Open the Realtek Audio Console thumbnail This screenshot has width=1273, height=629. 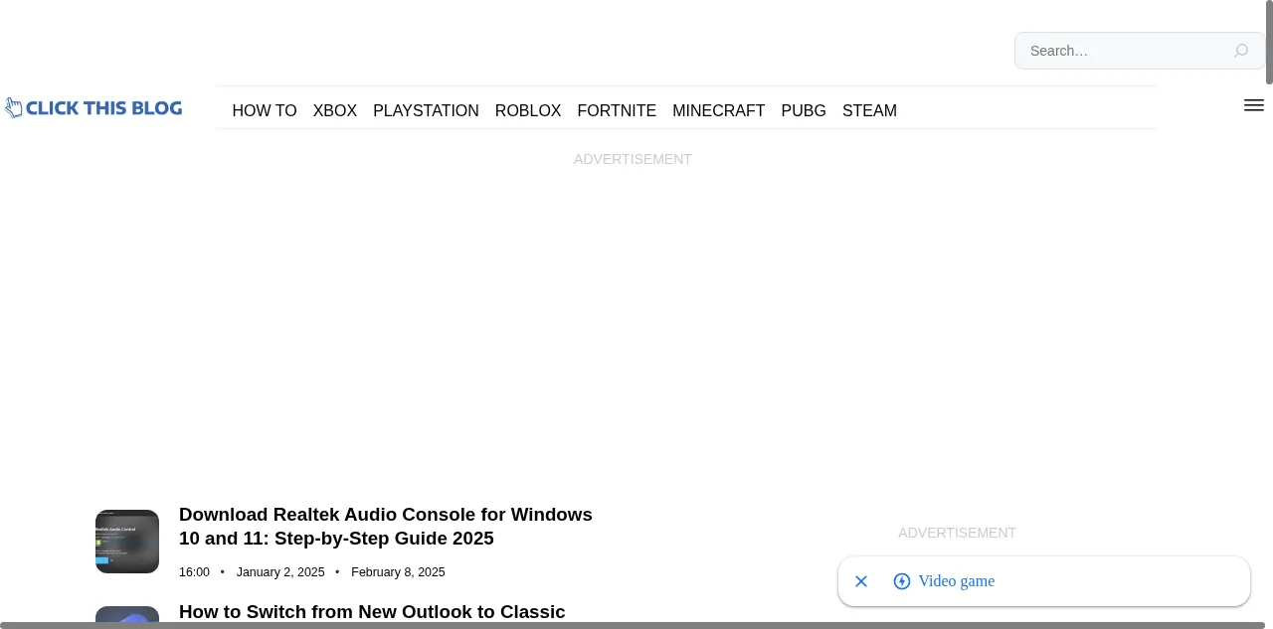pyautogui.click(x=127, y=542)
